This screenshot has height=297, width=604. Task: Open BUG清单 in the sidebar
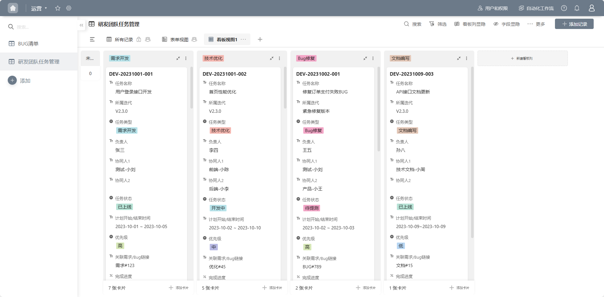point(39,43)
